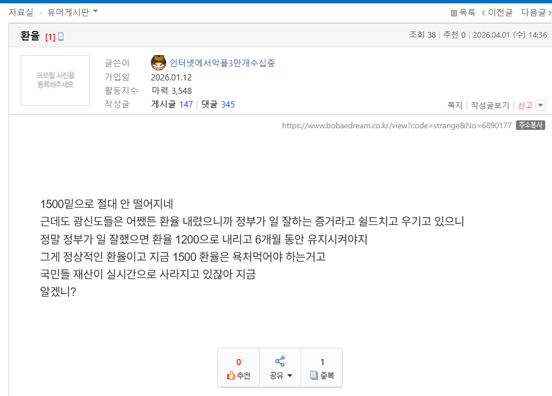This screenshot has height=396, width=552.
Task: Click the line starting 1500밑으로 절대
Action: 106,204
